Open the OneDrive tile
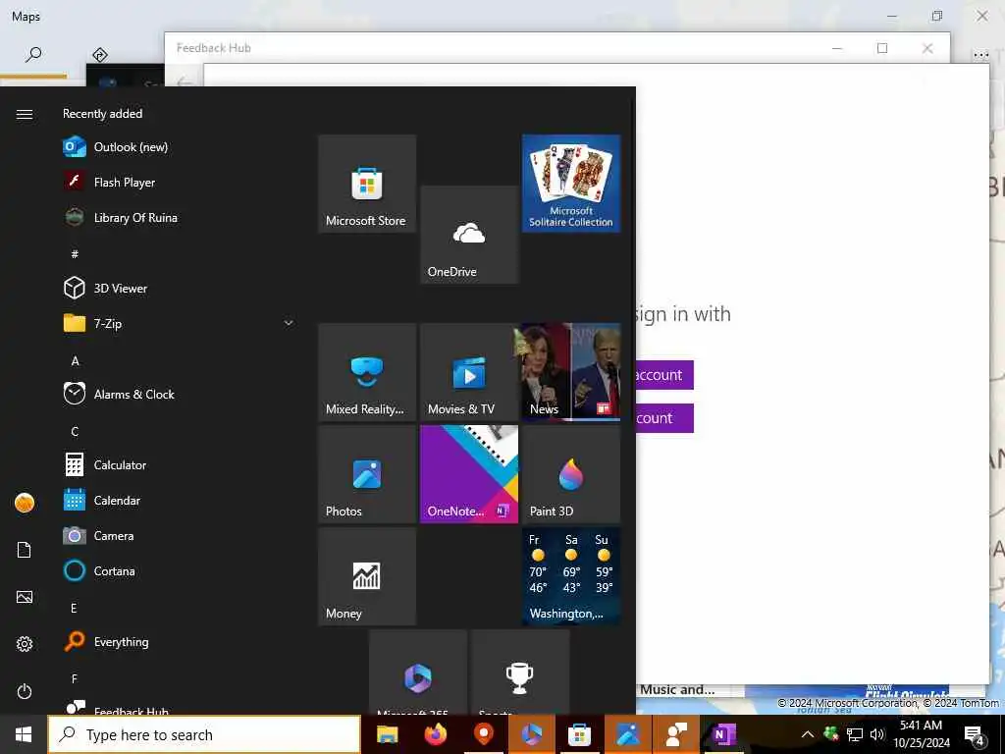The width and height of the screenshot is (1005, 754). coord(469,235)
